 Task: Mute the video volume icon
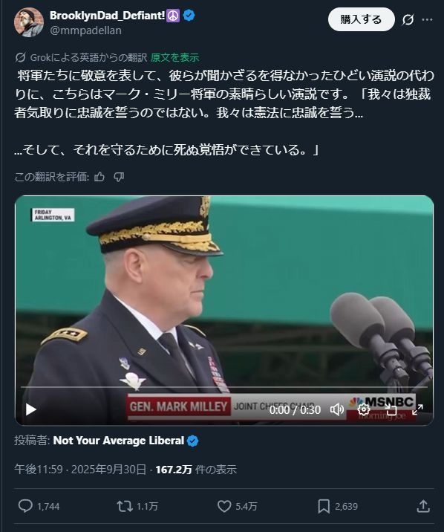(x=336, y=410)
